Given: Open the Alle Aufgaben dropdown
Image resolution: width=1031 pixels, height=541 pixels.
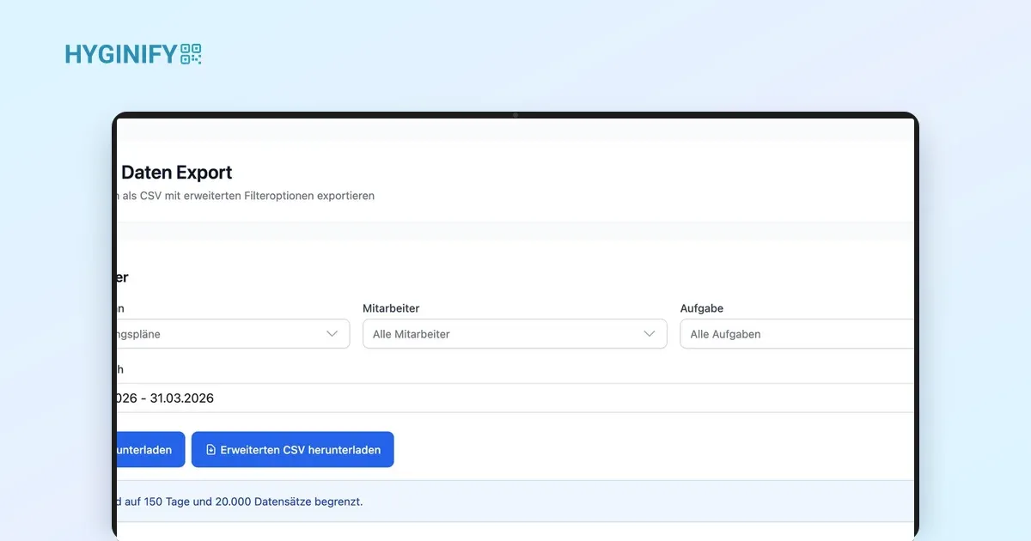Looking at the screenshot, I should point(796,334).
